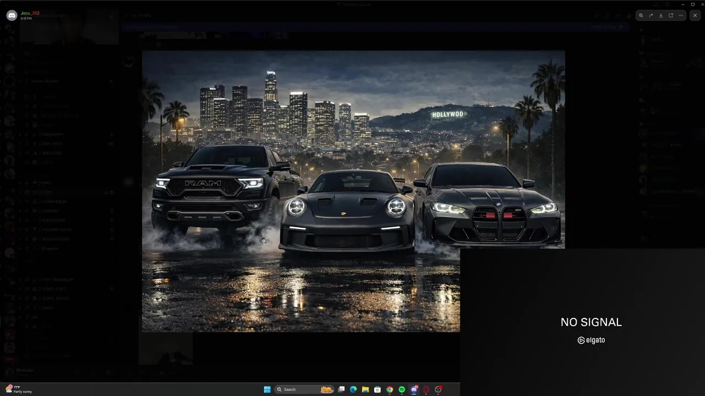Click the Jona_352 username
Image resolution: width=705 pixels, height=396 pixels.
point(30,13)
